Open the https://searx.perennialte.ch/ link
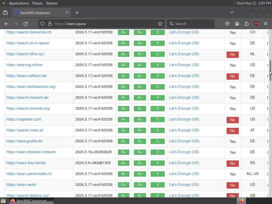The width and height of the screenshot is (272, 204). 29,174
